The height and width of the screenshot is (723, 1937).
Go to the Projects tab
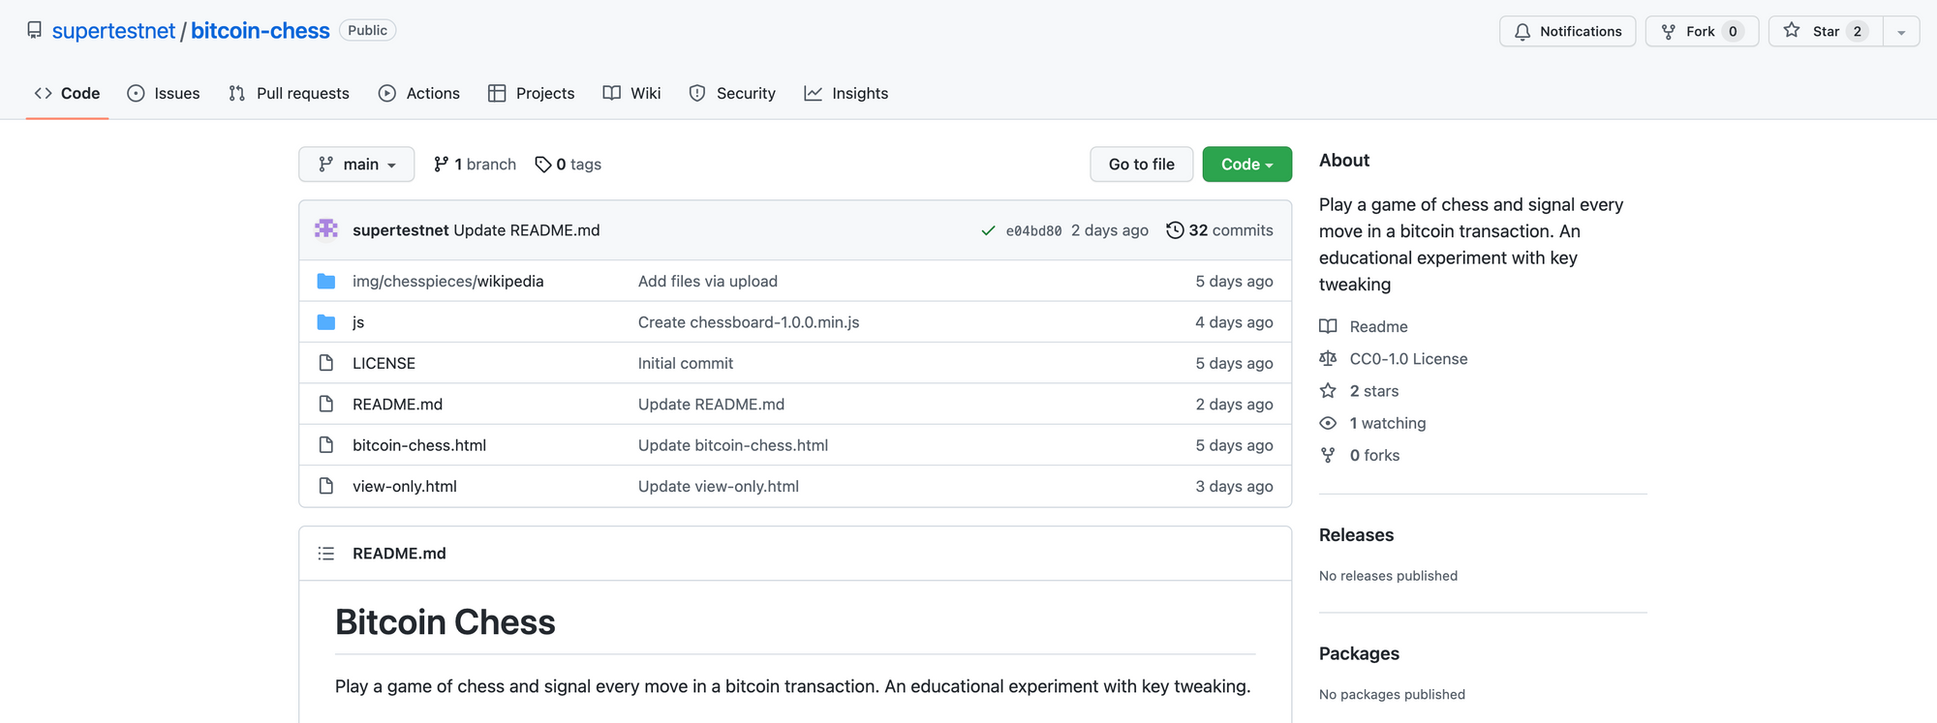pos(532,93)
